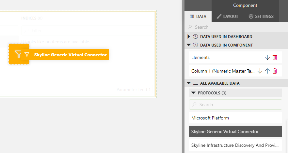This screenshot has width=288, height=153.
Task: Select Microsoft Platform protocol
Action: point(235,118)
